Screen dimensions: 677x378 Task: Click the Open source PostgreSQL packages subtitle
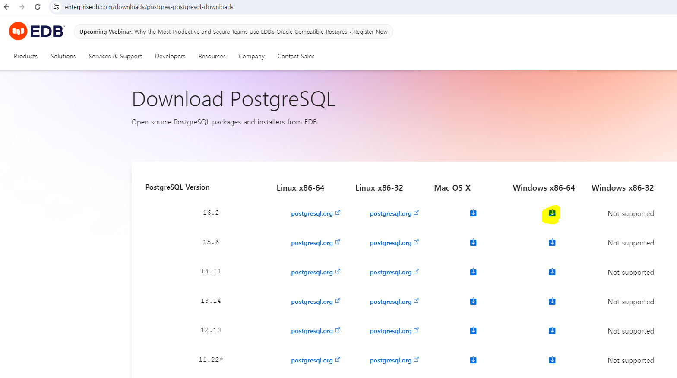pyautogui.click(x=224, y=122)
